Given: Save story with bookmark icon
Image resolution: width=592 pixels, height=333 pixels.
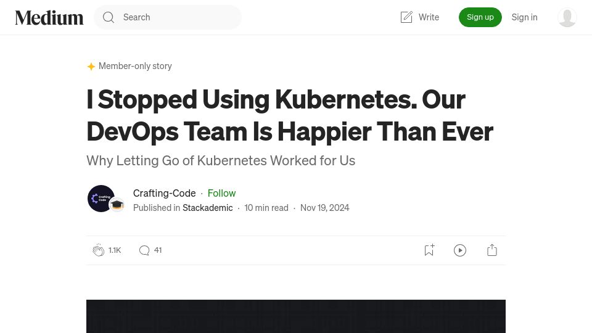Looking at the screenshot, I should [x=429, y=250].
